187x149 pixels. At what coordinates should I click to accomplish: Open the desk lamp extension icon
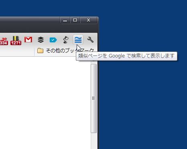coord(66,40)
